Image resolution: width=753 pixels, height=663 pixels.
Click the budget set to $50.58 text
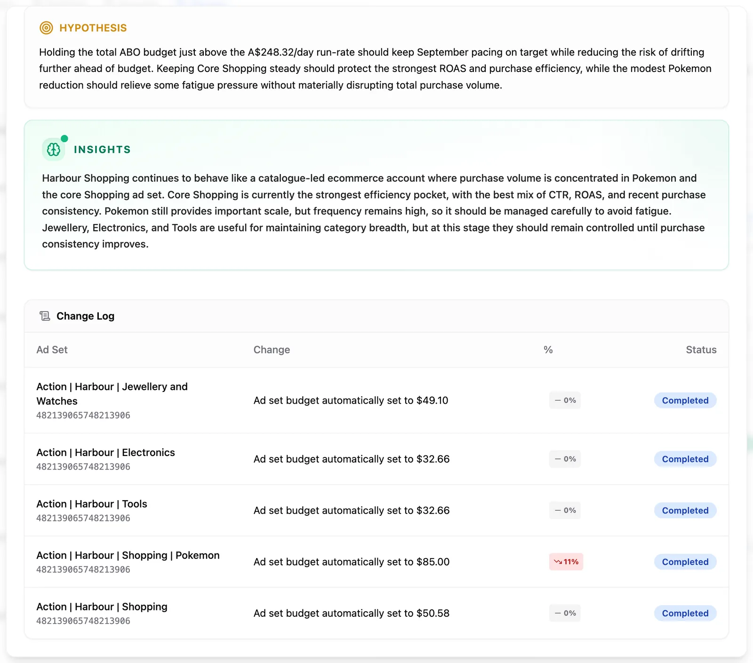pyautogui.click(x=352, y=613)
